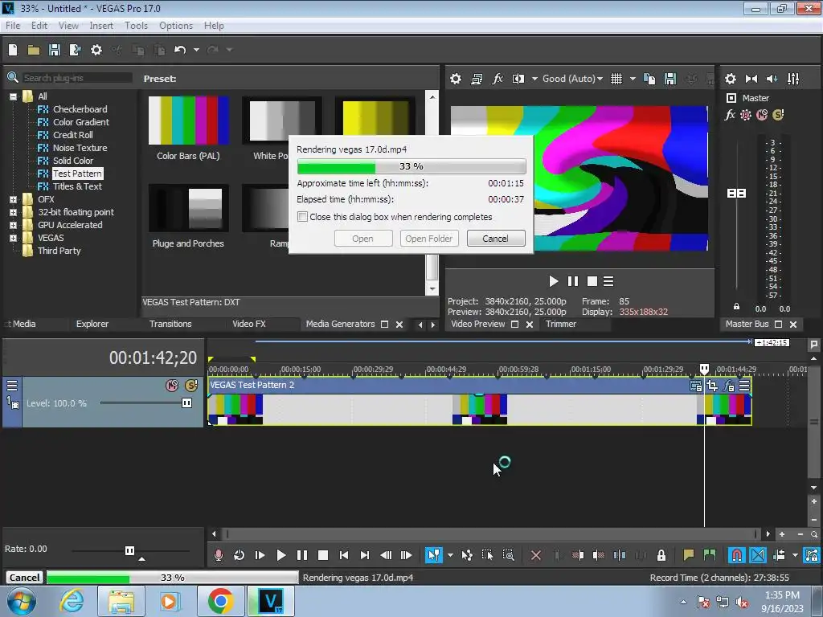Expand the VEGAS folder in plug-in tree
This screenshot has height=617, width=823.
pos(13,238)
